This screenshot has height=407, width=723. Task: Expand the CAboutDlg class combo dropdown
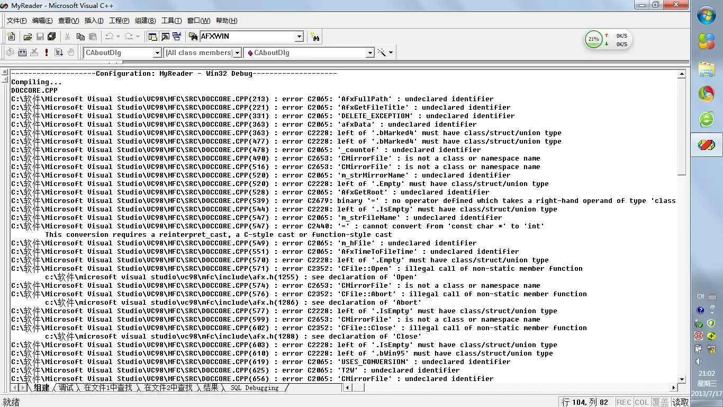pos(157,53)
